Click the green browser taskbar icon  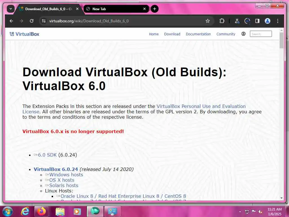95,211
